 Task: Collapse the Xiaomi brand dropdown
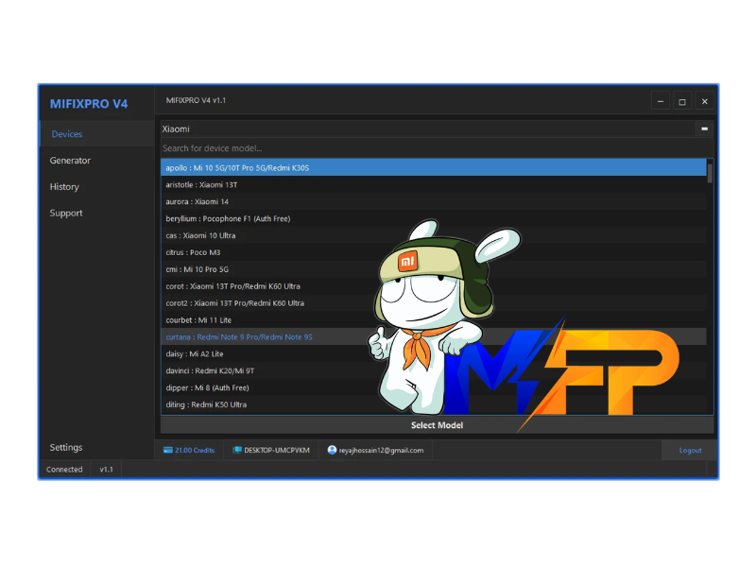[704, 129]
